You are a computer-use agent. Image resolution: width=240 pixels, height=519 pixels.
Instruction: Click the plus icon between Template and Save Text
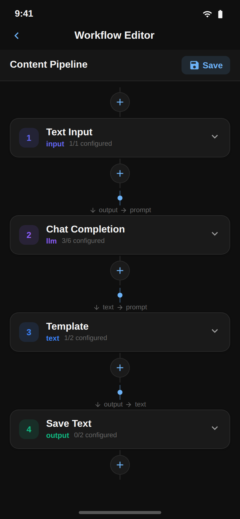click(x=120, y=368)
